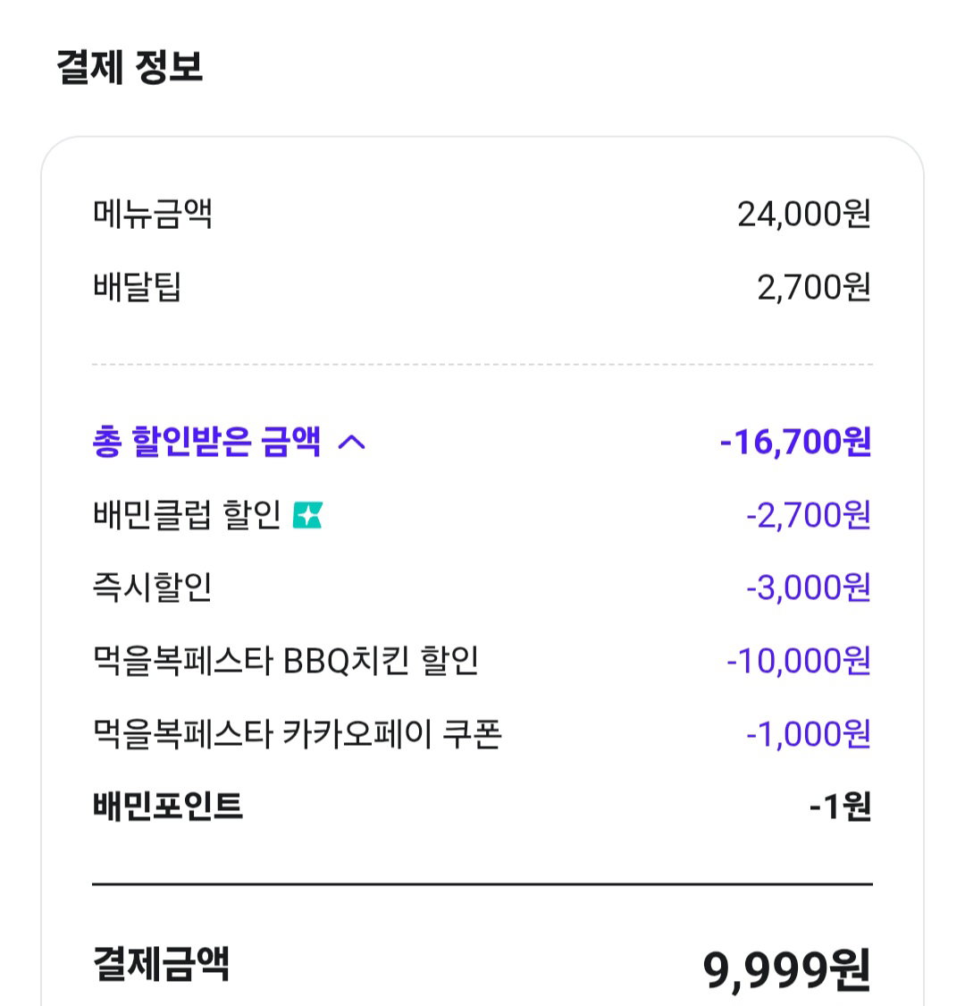Click the -10,000원 BBQ discount value

(799, 660)
